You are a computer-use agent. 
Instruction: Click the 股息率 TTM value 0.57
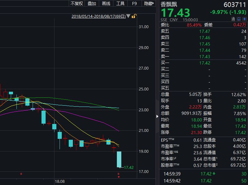(x=198, y=165)
